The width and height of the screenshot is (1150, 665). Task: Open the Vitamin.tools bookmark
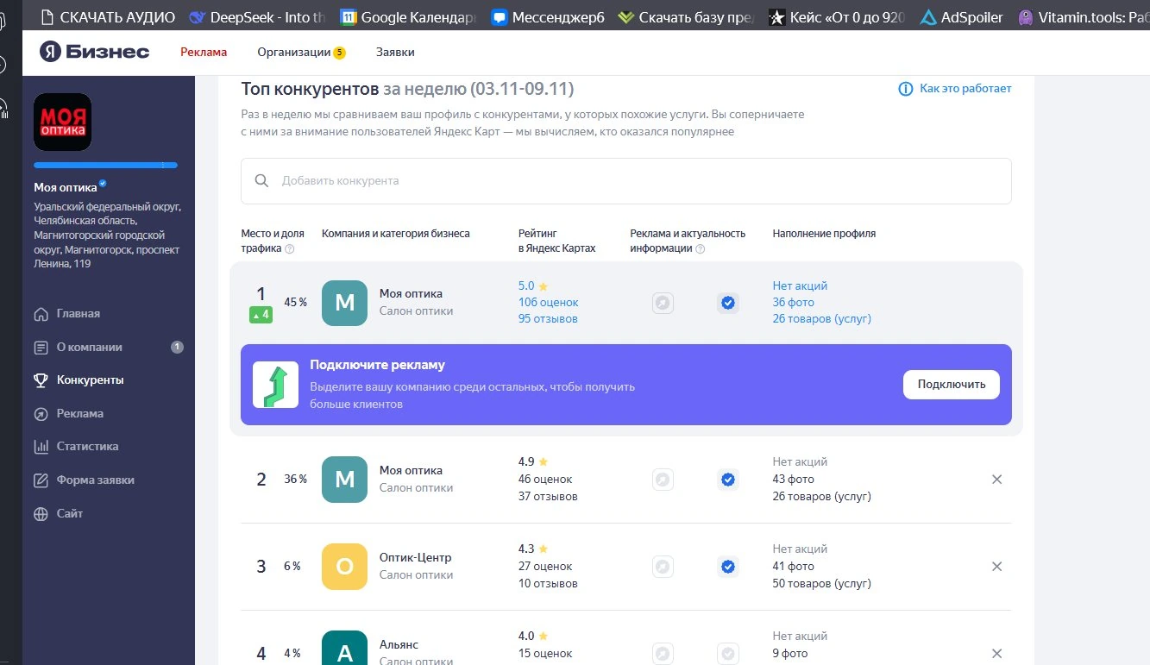[1084, 16]
